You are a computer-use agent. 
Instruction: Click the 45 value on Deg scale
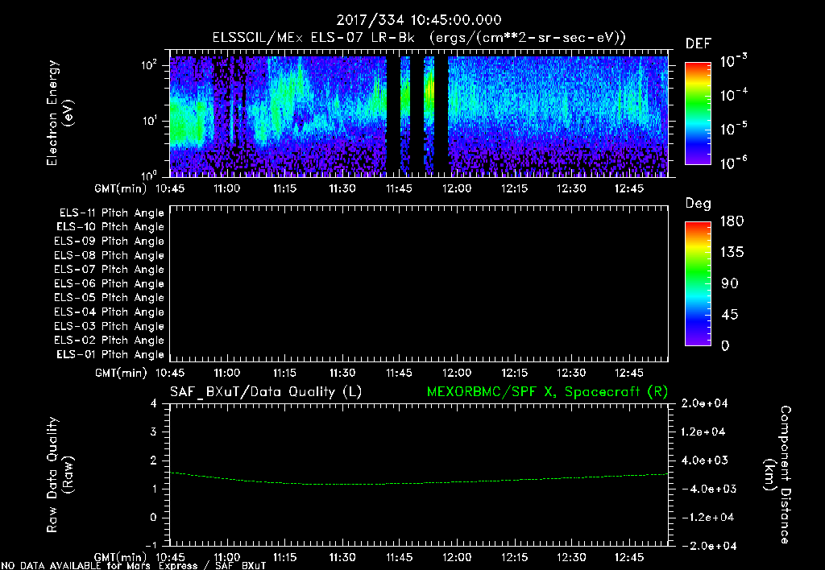(730, 315)
